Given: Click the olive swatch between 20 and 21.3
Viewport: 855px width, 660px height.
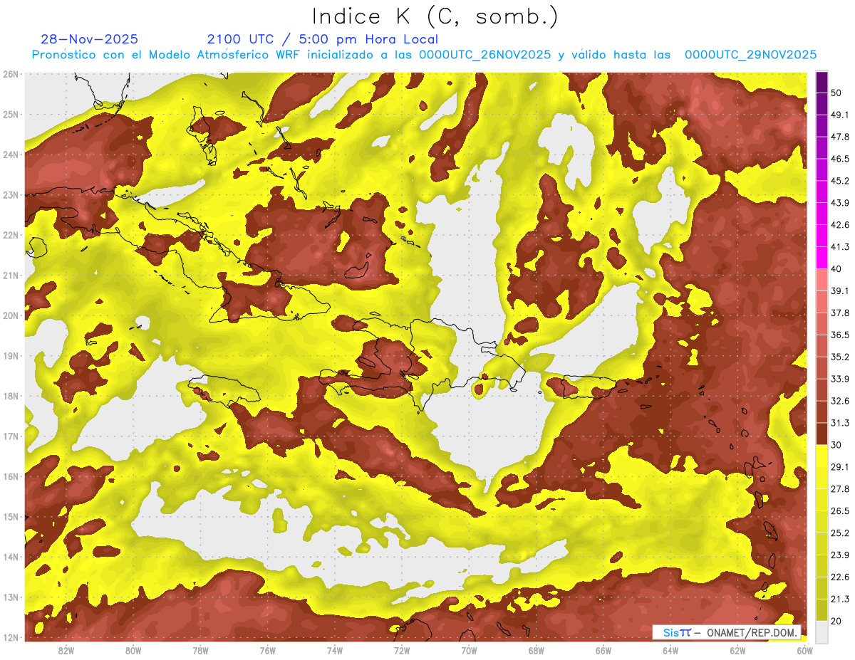Looking at the screenshot, I should [x=822, y=609].
